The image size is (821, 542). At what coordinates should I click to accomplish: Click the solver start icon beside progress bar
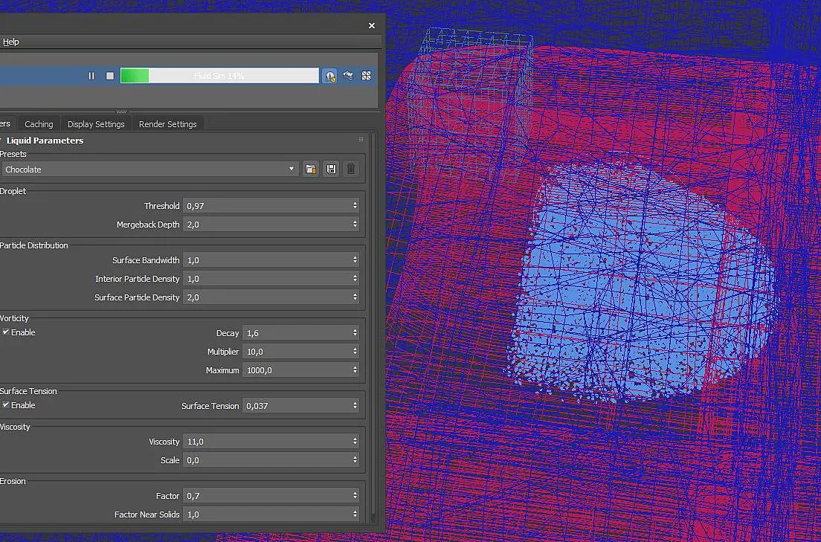point(330,76)
